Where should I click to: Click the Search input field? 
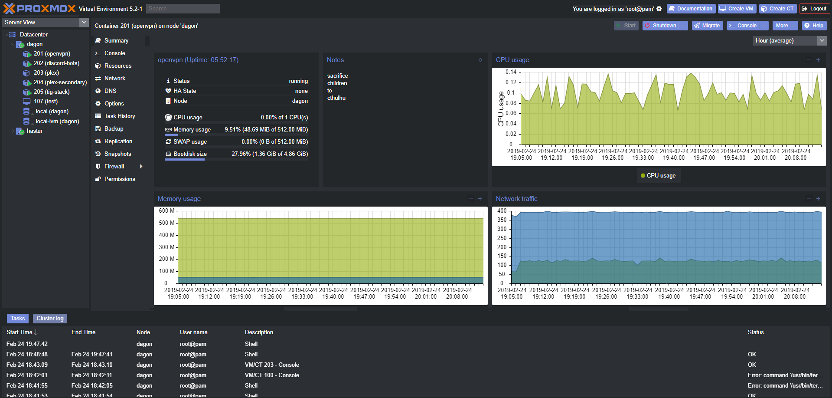183,9
